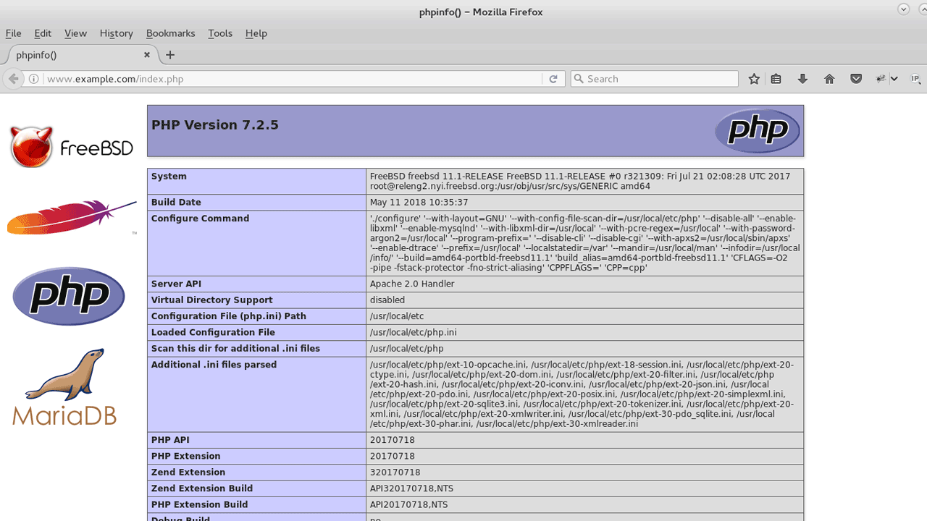Click the API320170718,NTS value

pos(411,488)
